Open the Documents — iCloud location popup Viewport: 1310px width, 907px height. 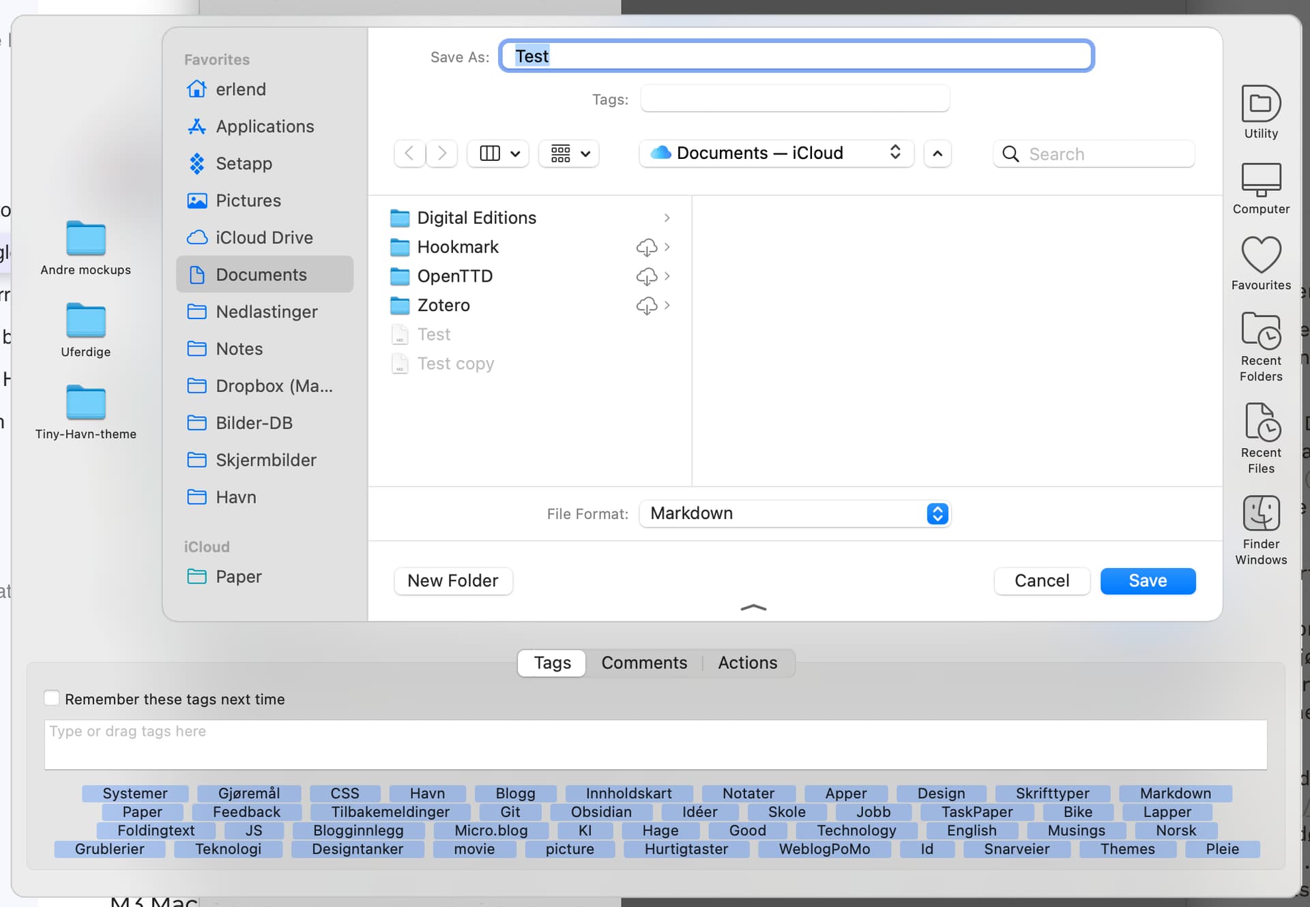coord(776,153)
